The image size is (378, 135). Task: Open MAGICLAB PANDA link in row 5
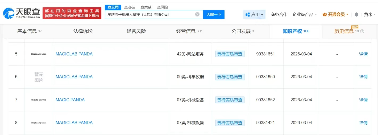[74, 54]
